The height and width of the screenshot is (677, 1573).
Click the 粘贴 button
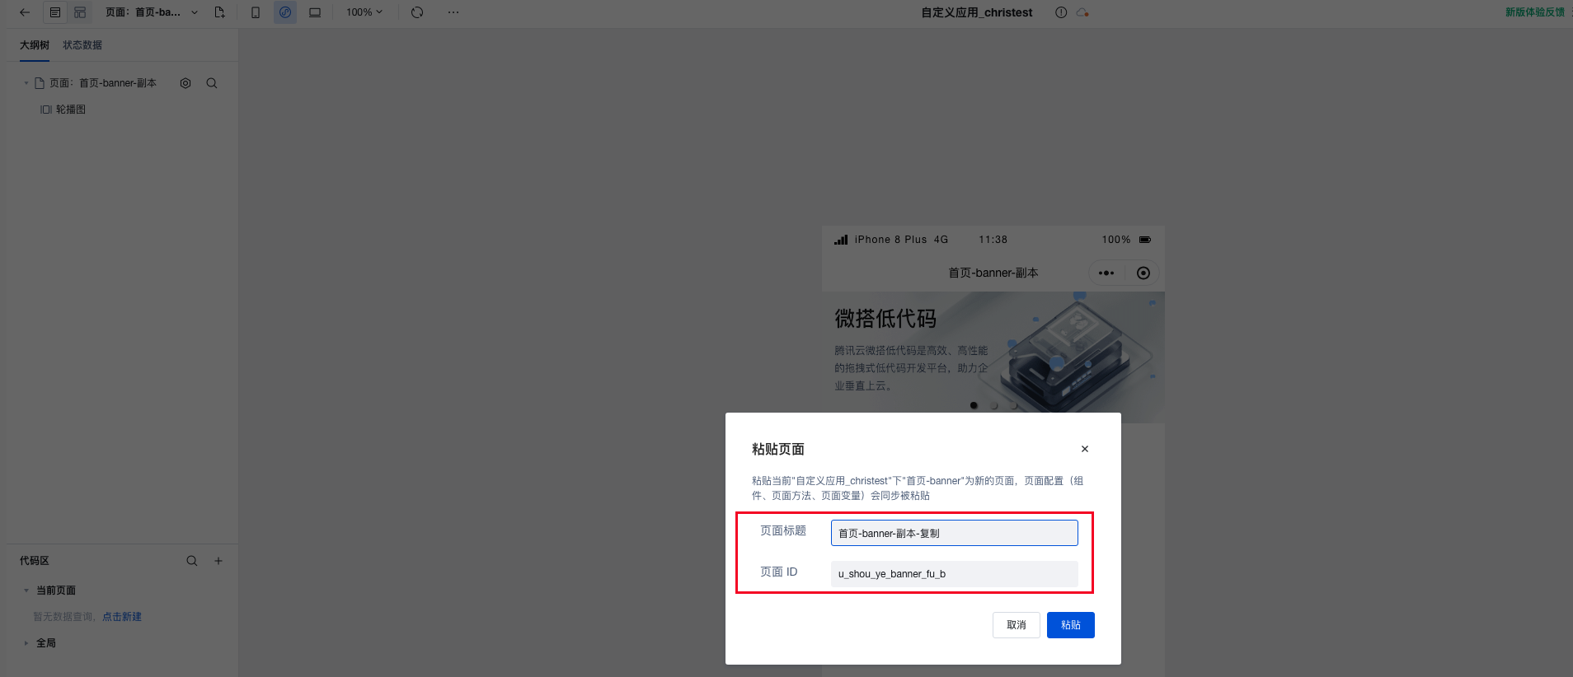[1071, 625]
